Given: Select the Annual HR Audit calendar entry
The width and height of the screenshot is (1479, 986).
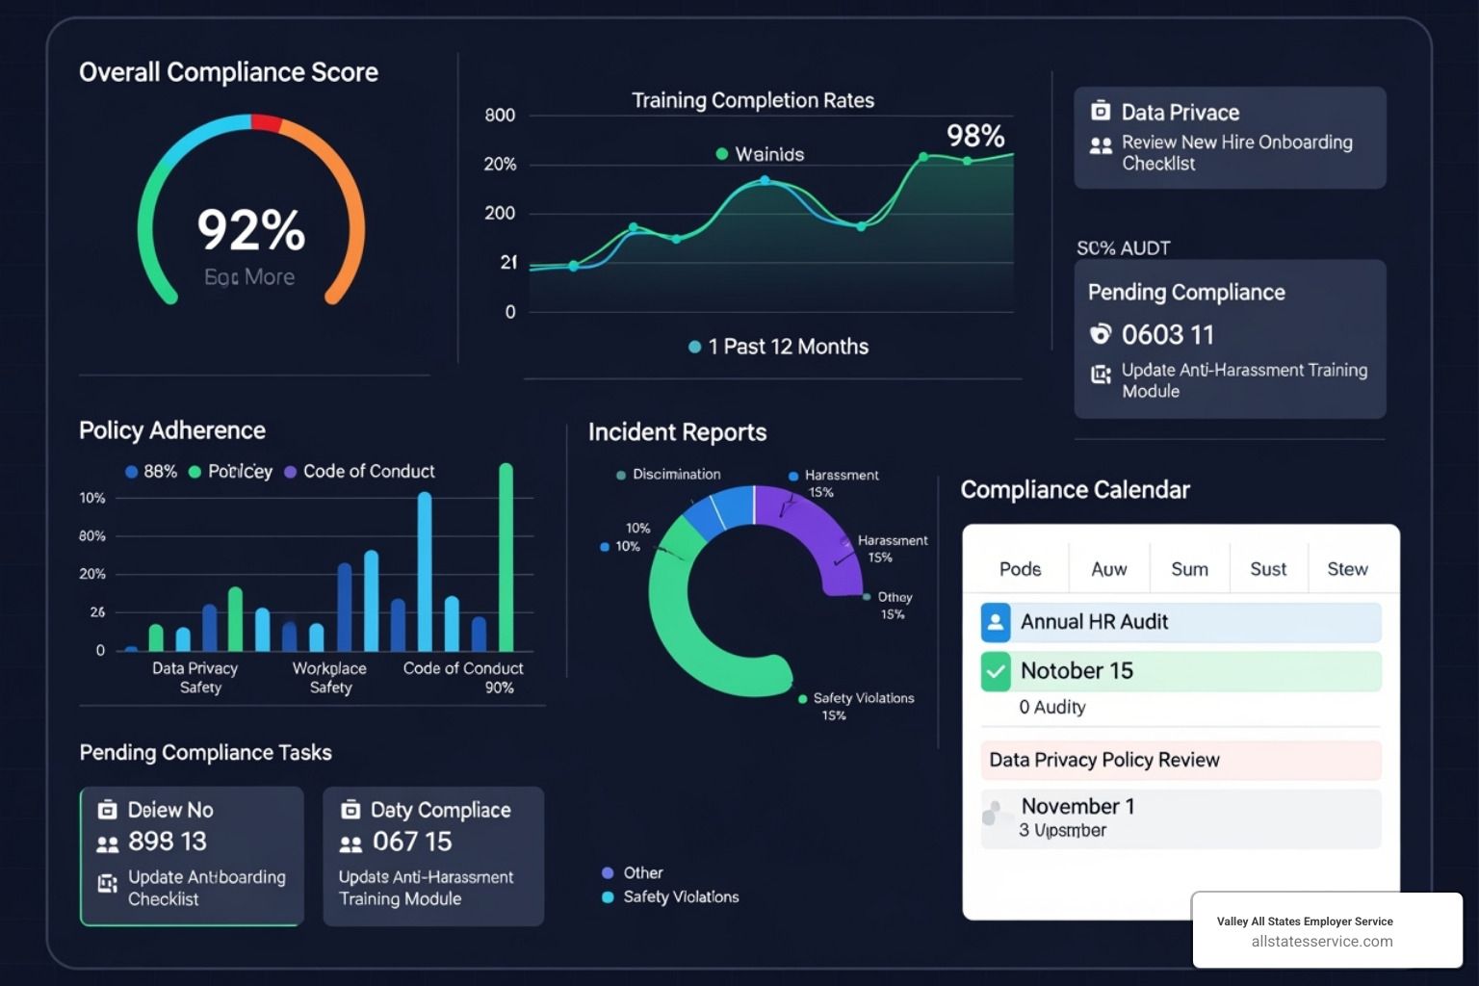Looking at the screenshot, I should [x=1095, y=622].
